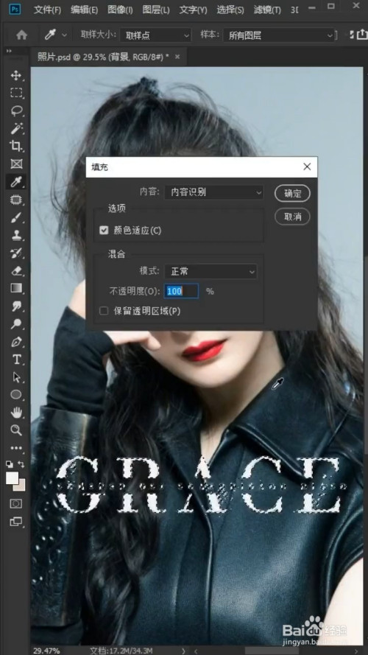Open the 选择(S) menu
This screenshot has width=368, height=655.
click(x=230, y=10)
